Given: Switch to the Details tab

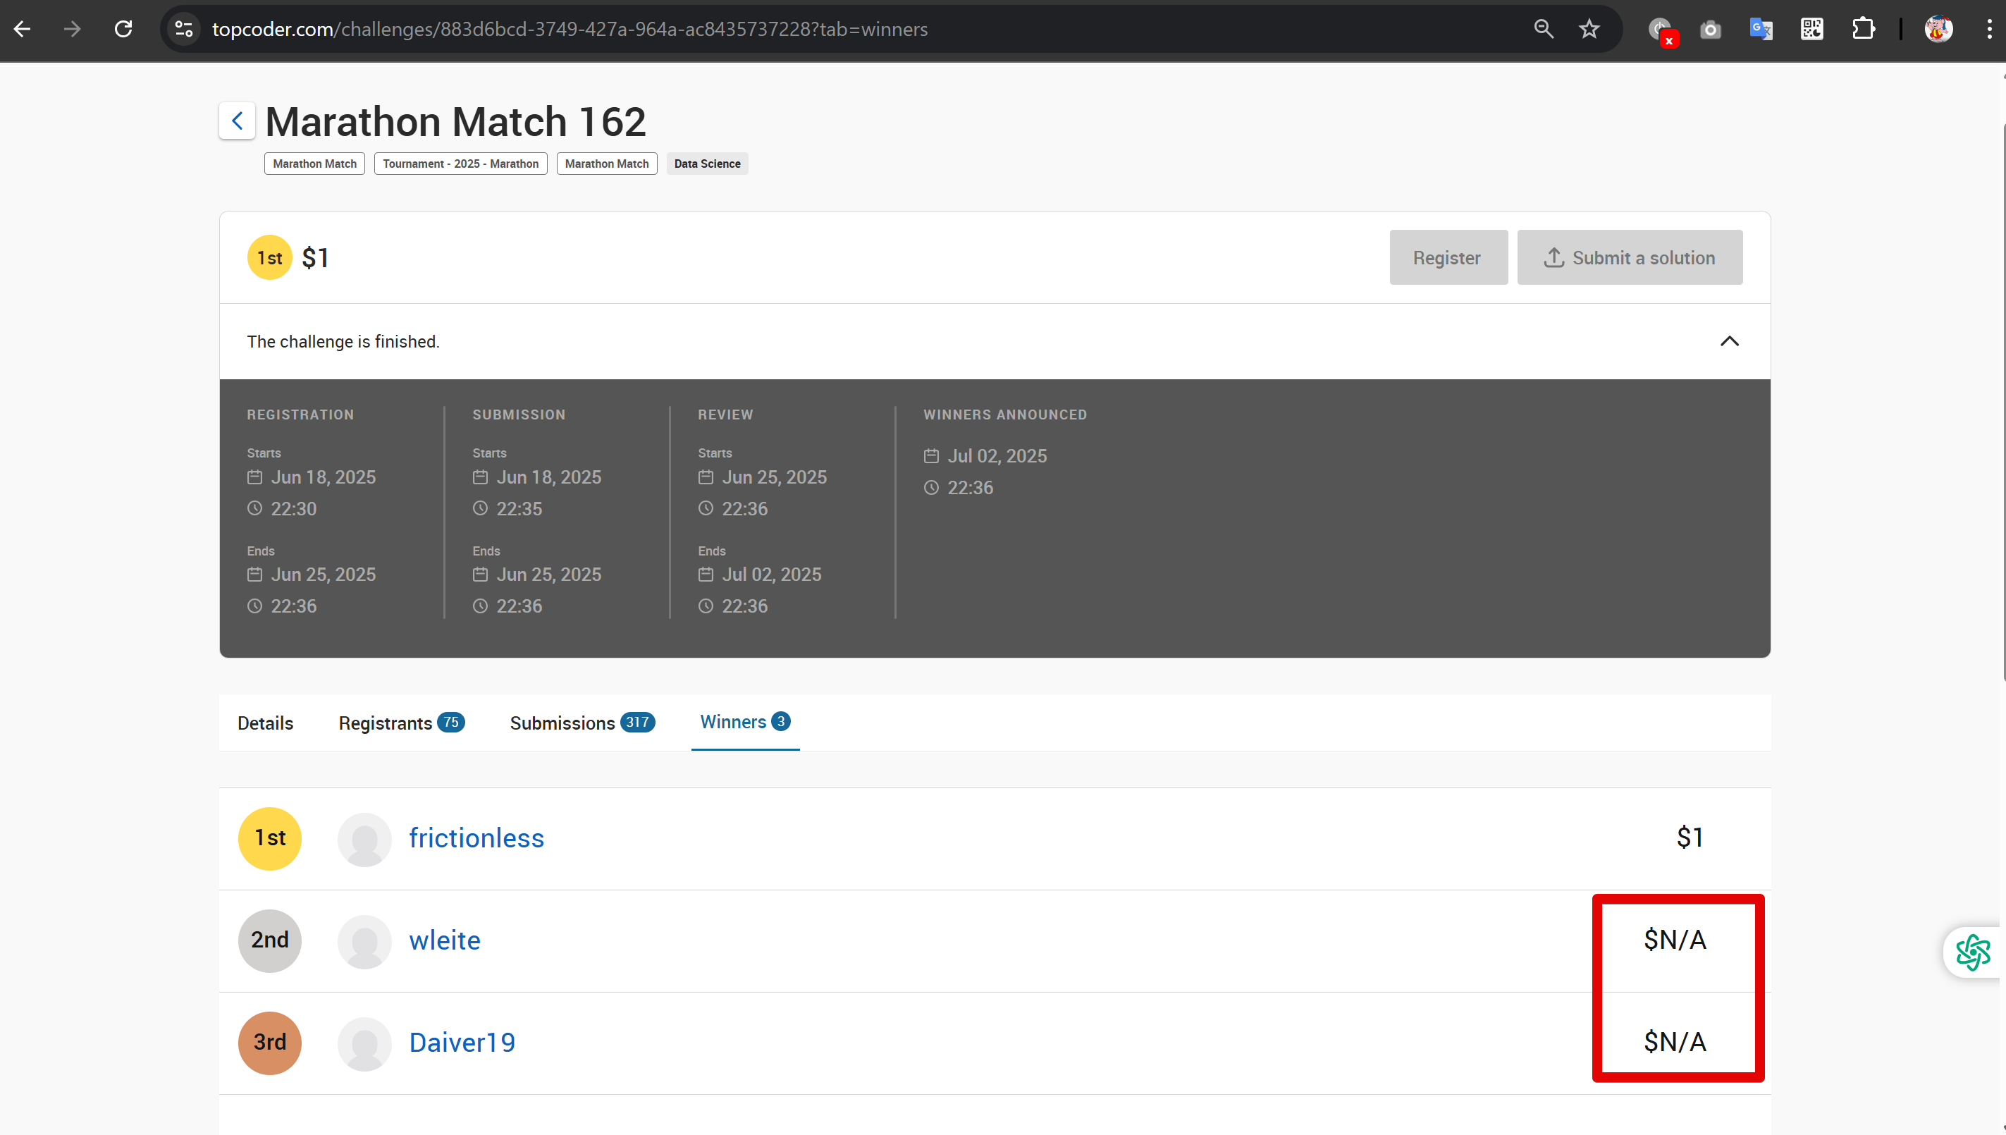Looking at the screenshot, I should pos(265,723).
